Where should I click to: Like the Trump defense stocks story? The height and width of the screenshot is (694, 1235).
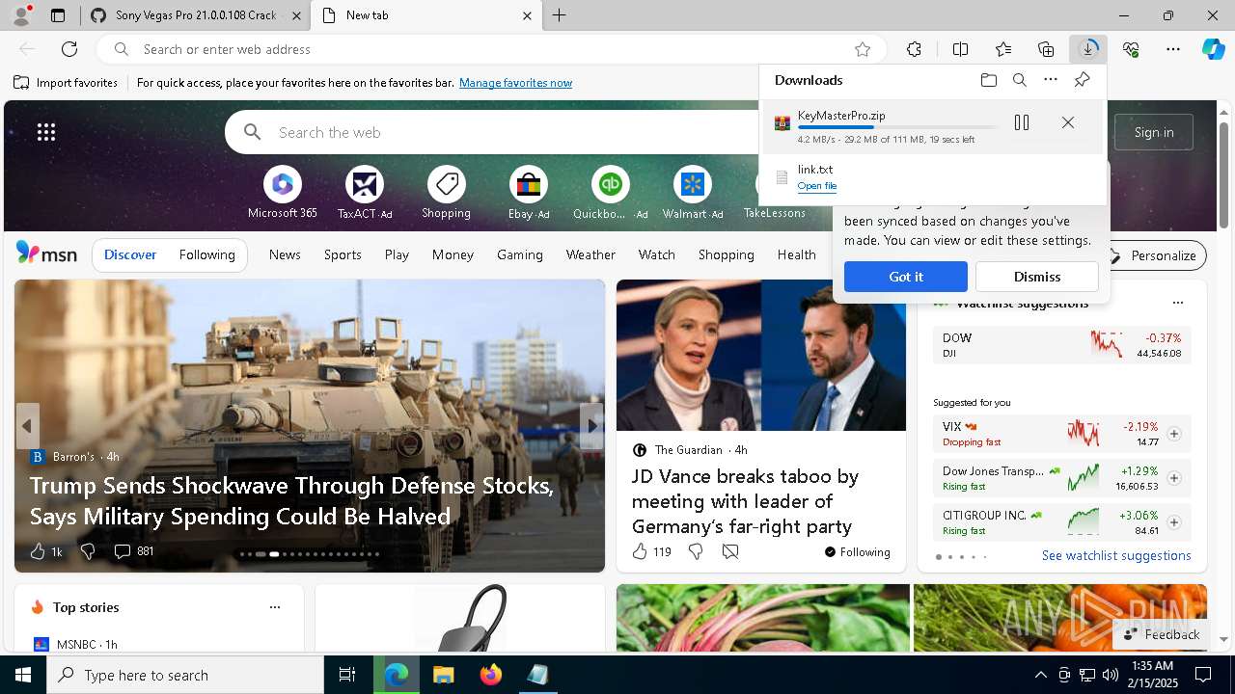coord(45,551)
